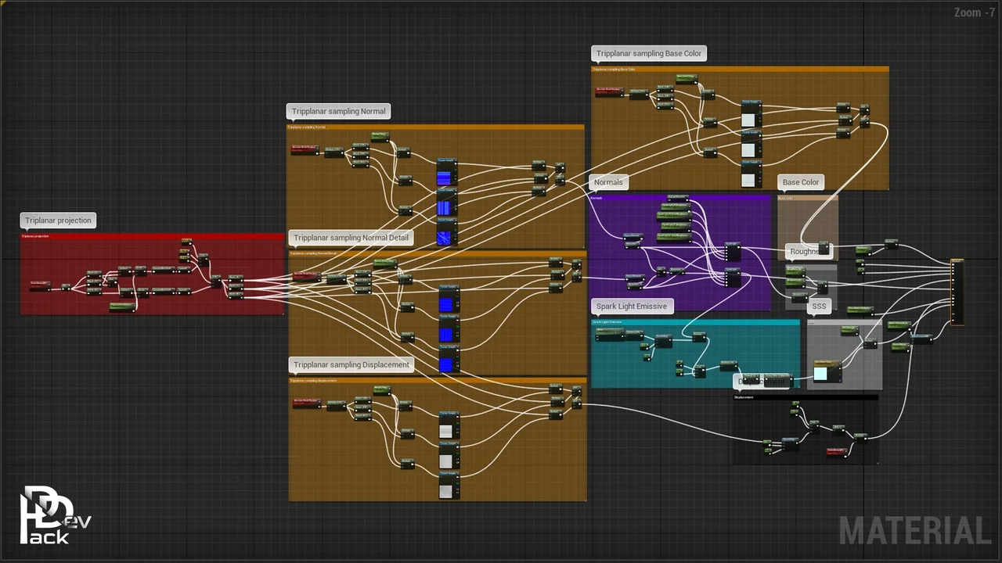
Task: Click the Base Color comment bubble
Action: pyautogui.click(x=800, y=182)
